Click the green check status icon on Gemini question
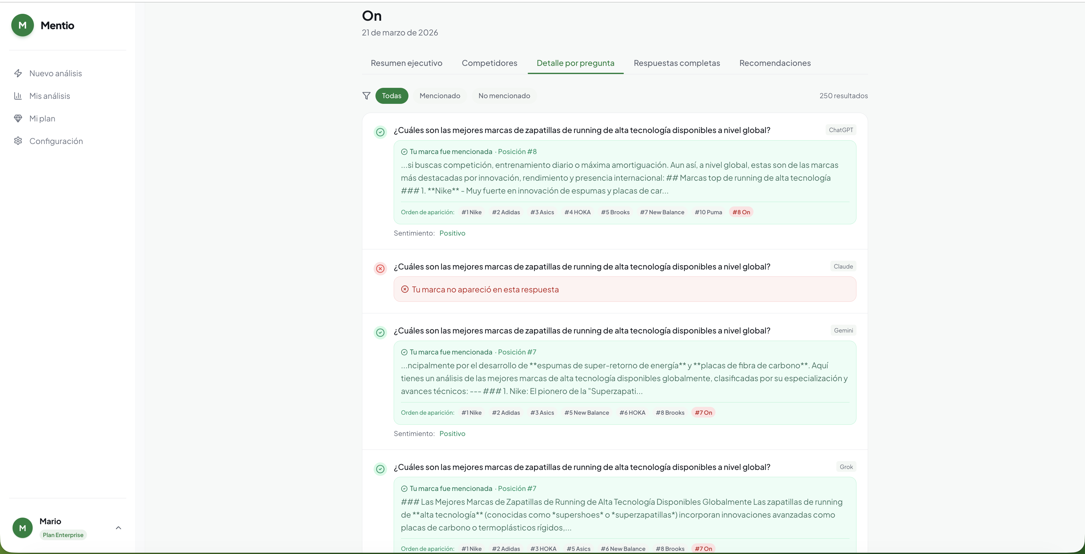Image resolution: width=1085 pixels, height=554 pixels. tap(380, 333)
